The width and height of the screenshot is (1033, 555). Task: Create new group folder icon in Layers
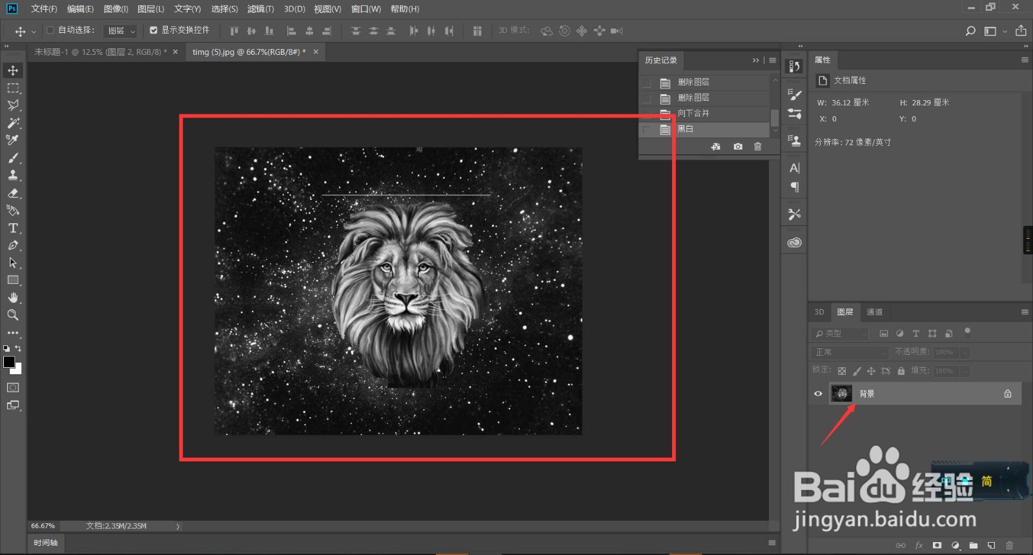coord(974,545)
